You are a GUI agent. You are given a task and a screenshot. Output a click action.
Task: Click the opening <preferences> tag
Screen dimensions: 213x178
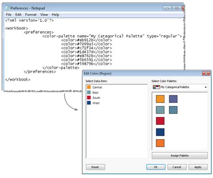(x=39, y=32)
